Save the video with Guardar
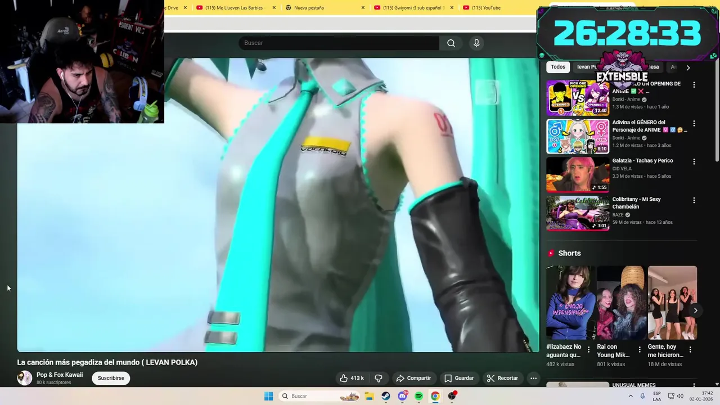This screenshot has height=405, width=720. pyautogui.click(x=459, y=378)
